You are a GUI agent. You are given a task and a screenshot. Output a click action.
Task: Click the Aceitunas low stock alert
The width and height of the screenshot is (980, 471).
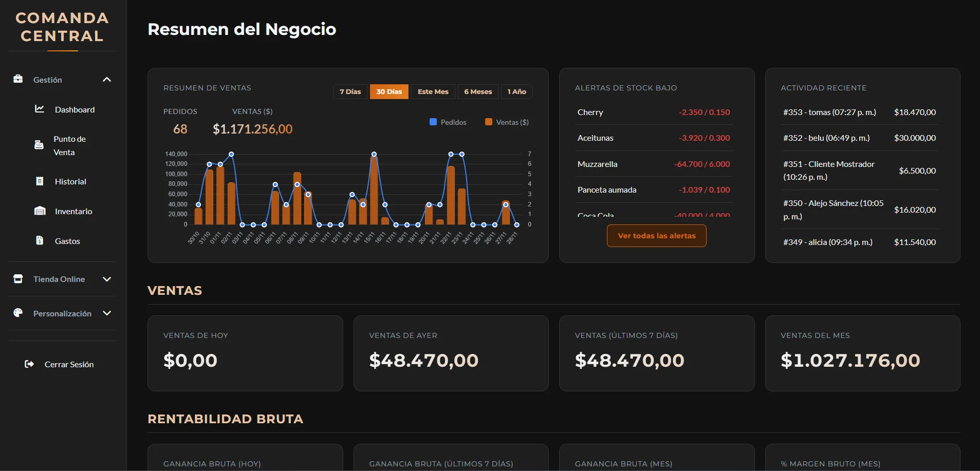point(654,138)
